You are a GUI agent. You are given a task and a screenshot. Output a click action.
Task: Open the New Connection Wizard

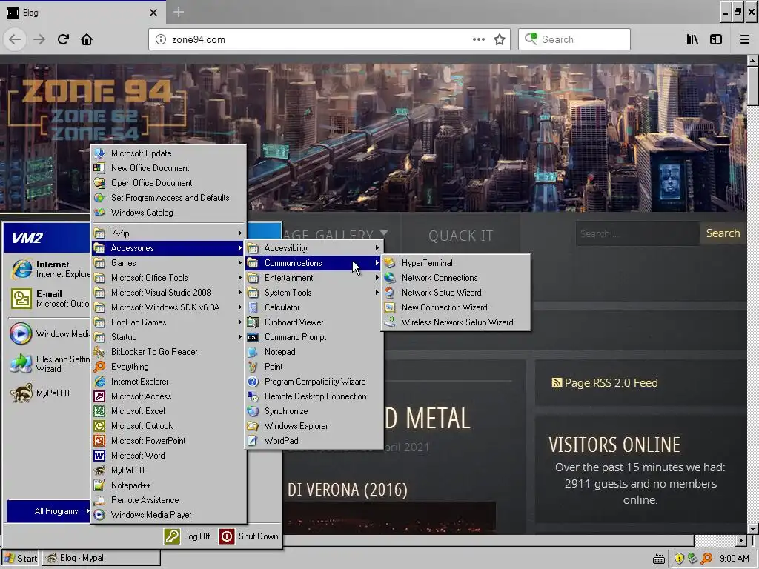click(456, 307)
